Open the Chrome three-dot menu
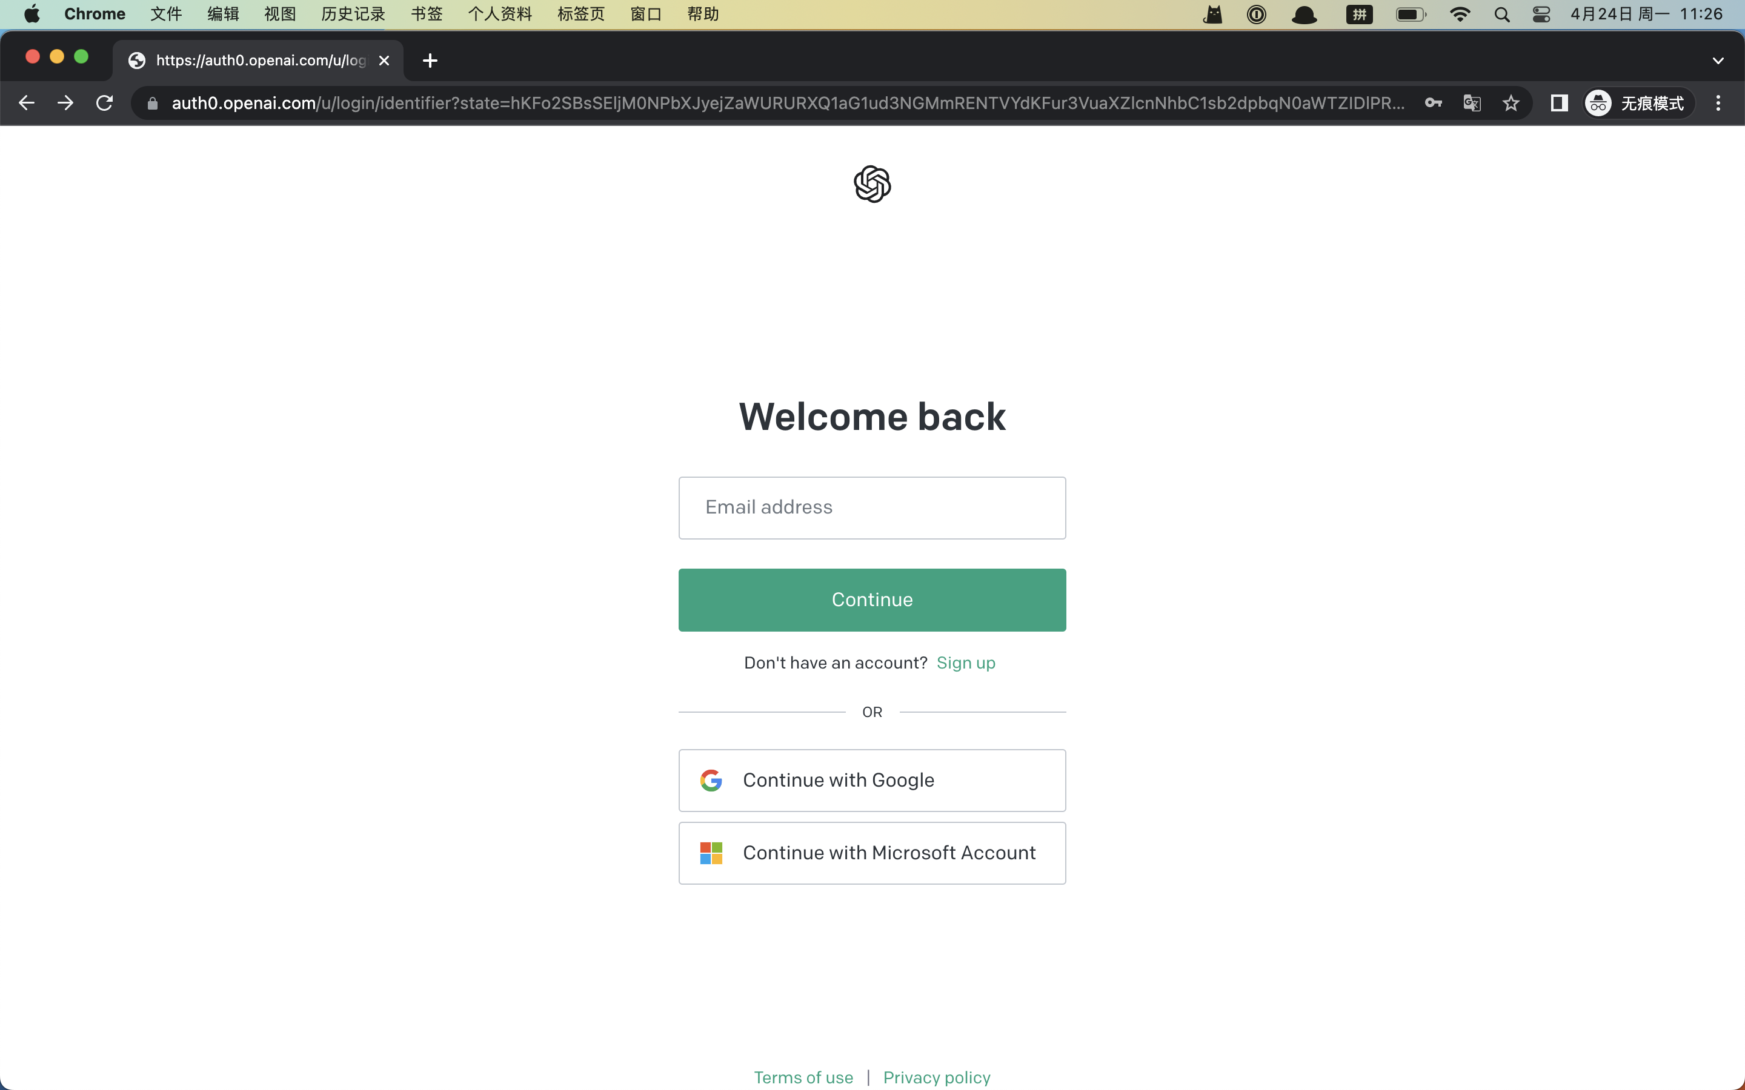Image resolution: width=1745 pixels, height=1090 pixels. tap(1718, 103)
